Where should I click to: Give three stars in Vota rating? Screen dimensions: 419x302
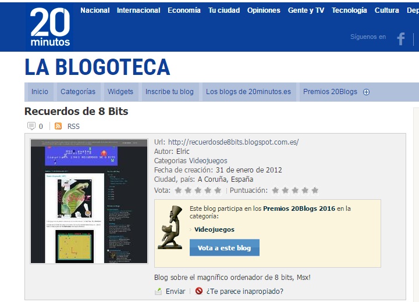(x=198, y=190)
